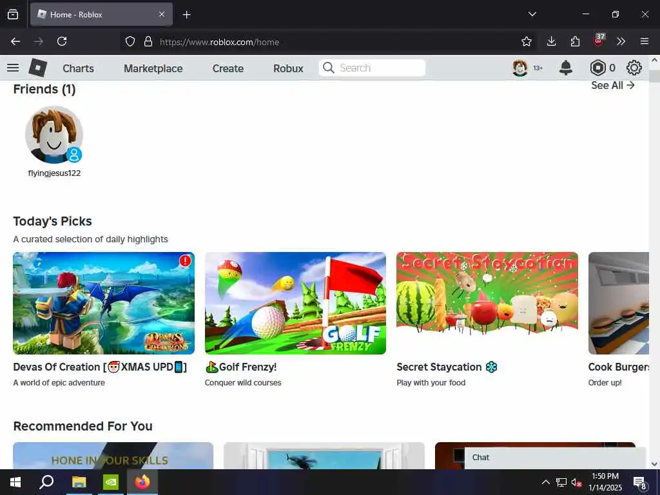This screenshot has height=495, width=660.
Task: Open the notifications bell
Action: pos(566,68)
